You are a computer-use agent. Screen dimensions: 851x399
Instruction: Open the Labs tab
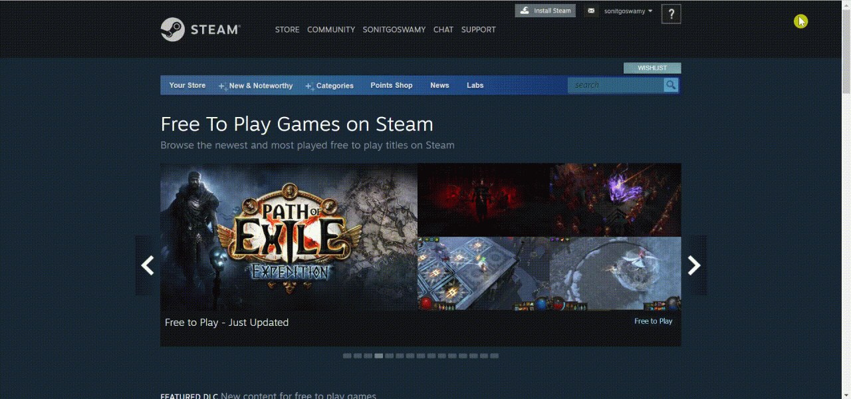click(x=475, y=85)
